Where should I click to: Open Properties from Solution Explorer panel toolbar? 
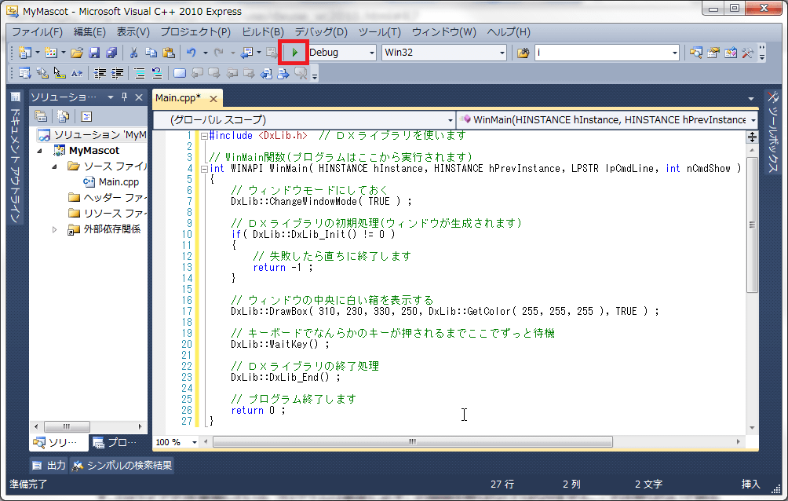[41, 117]
